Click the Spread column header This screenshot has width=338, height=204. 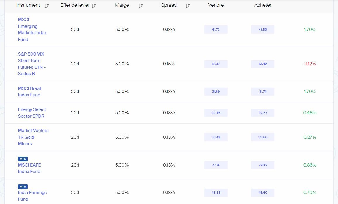tap(169, 5)
